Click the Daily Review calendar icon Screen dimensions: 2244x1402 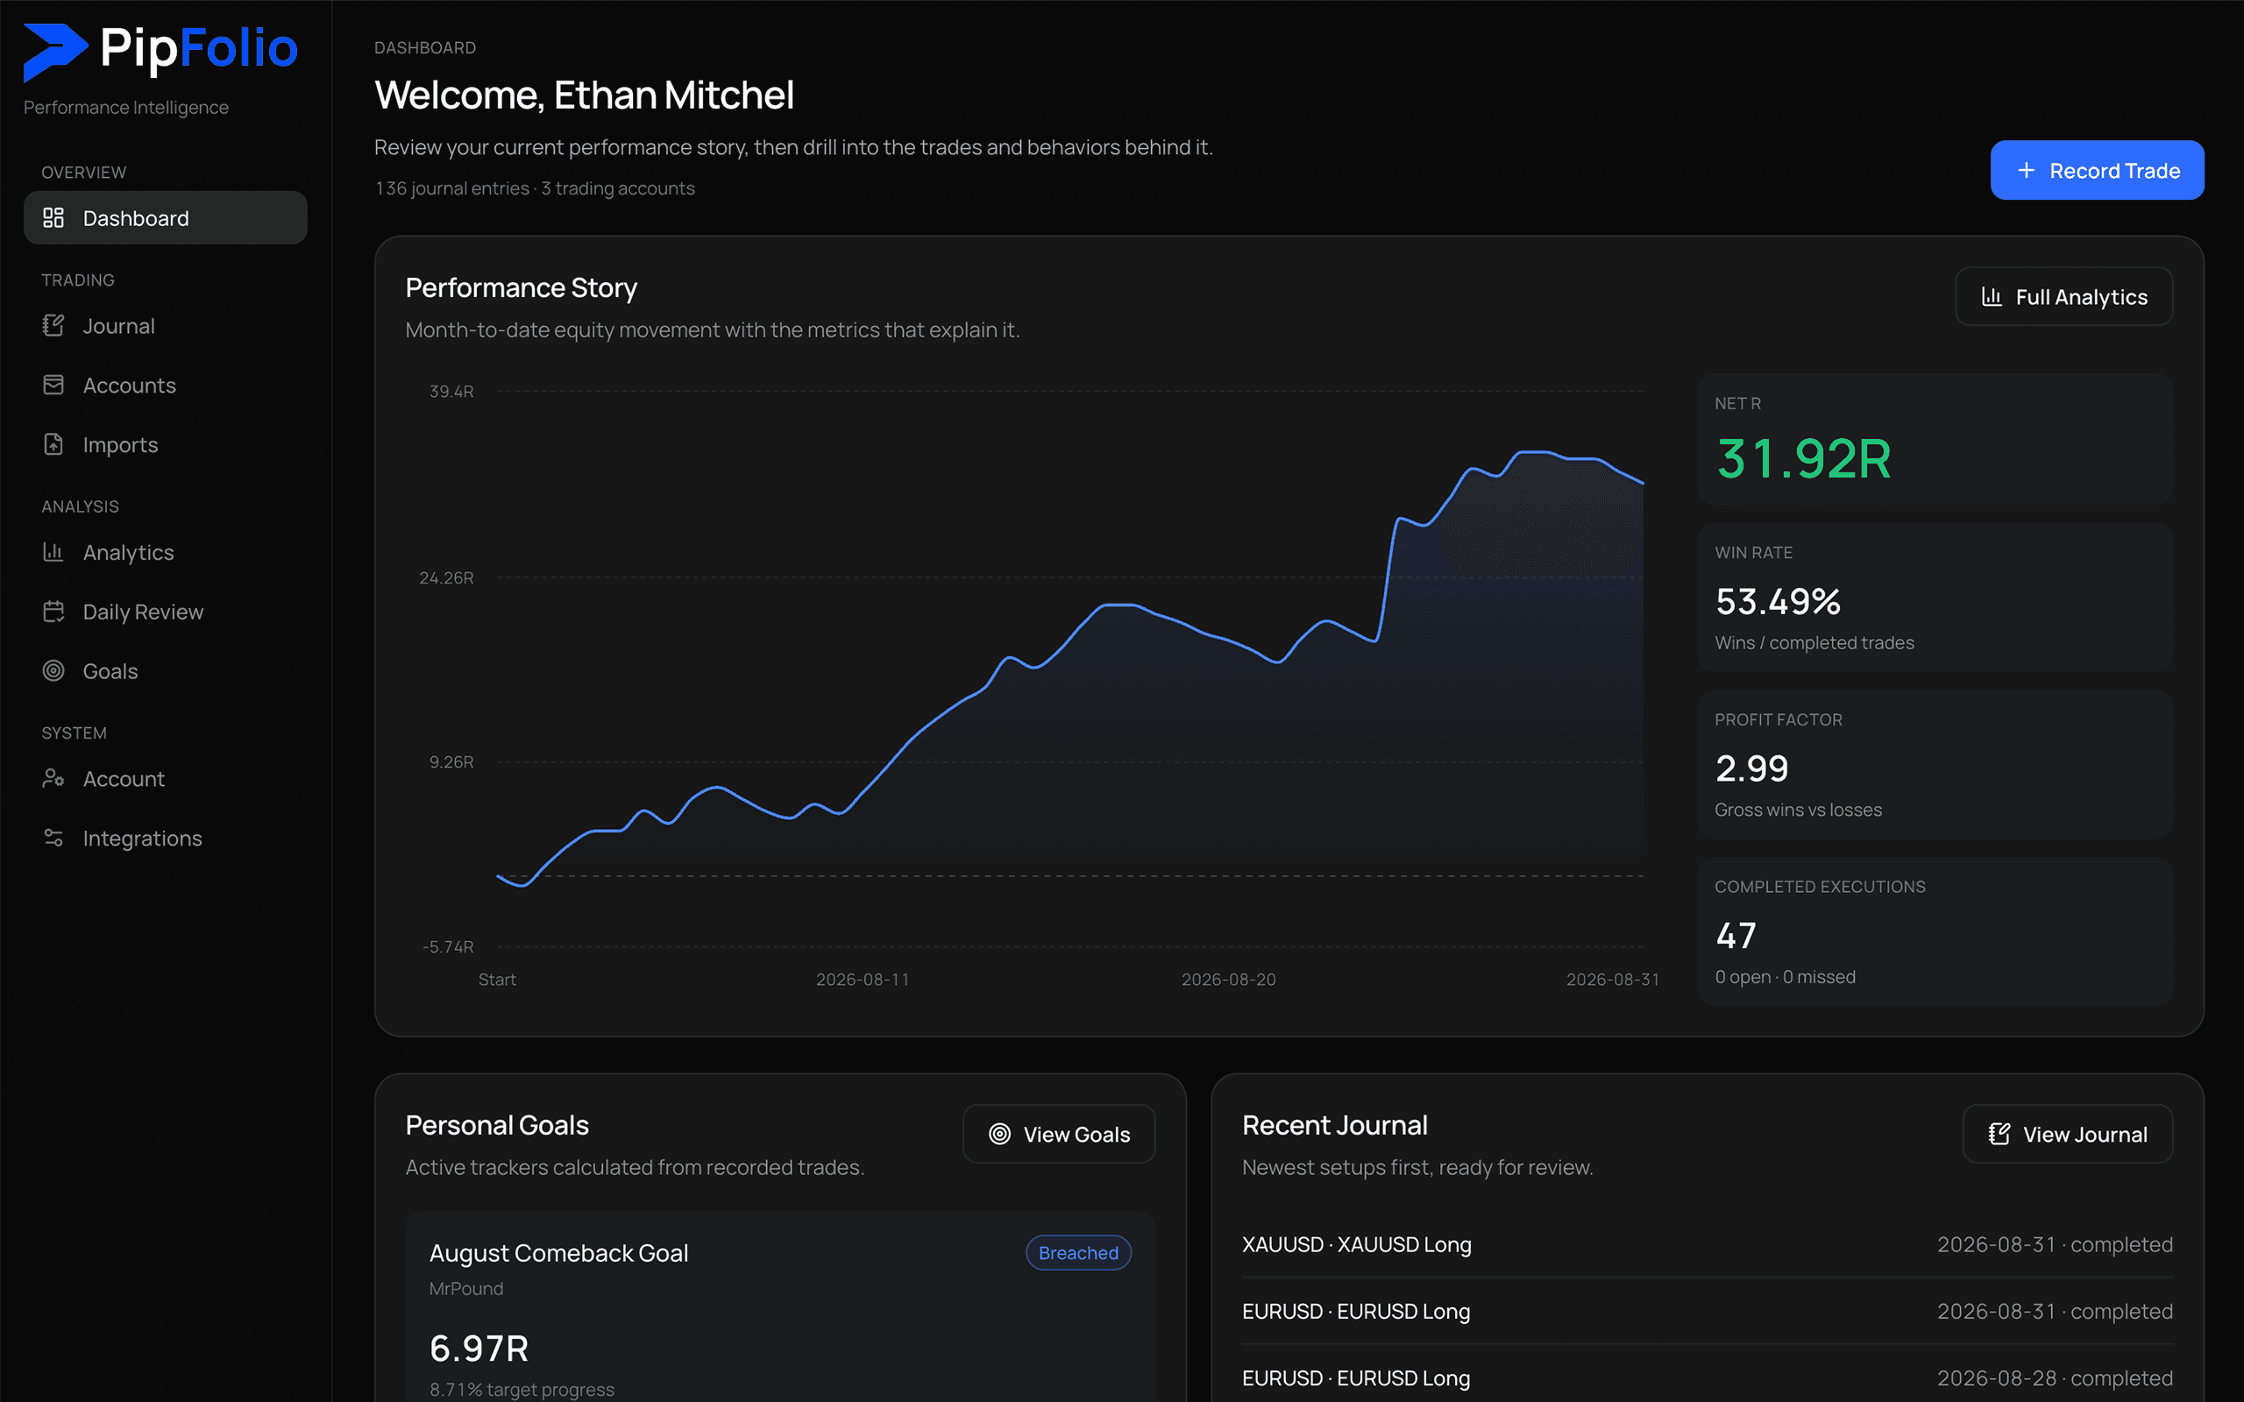coord(53,611)
